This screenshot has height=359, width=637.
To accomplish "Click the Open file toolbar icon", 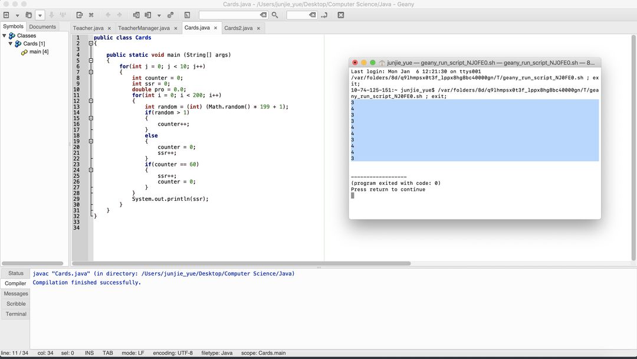I will (28, 15).
